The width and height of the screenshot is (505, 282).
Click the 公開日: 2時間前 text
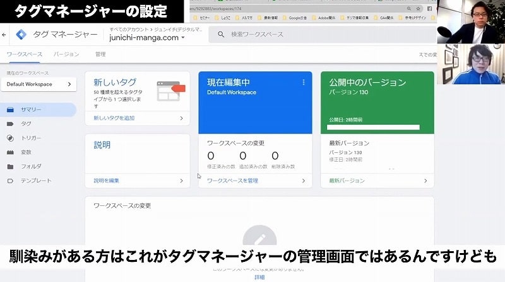pos(345,120)
